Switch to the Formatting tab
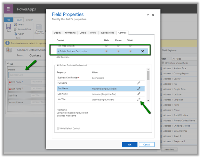This screenshot has height=158, width=201. pyautogui.click(x=70, y=33)
